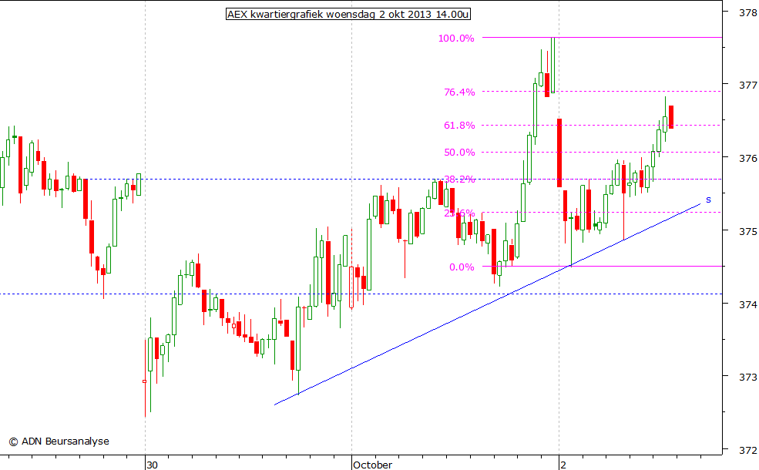
Task: Select the 38.2% Fibonacci level label
Action: (459, 180)
